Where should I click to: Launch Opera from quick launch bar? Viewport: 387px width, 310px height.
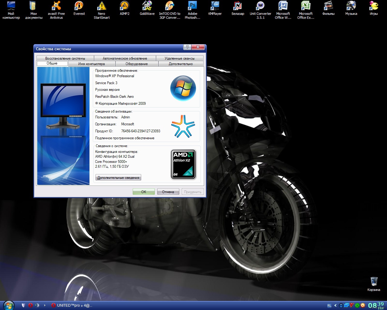31,305
